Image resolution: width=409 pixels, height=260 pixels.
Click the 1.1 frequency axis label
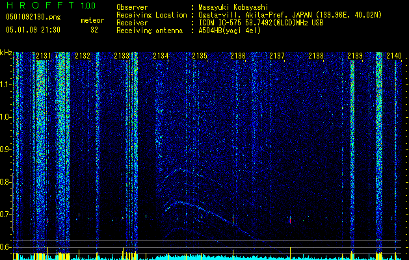6,84
